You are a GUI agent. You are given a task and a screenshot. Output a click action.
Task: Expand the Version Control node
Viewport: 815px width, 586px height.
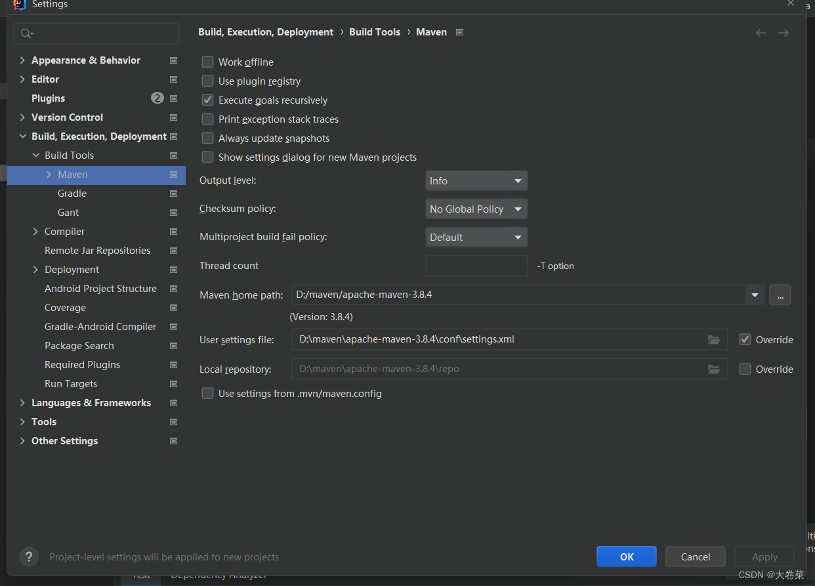(22, 117)
